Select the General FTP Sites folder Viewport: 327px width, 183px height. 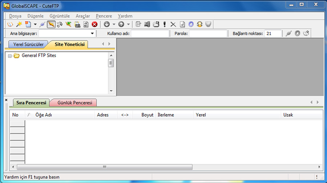[x=39, y=55]
